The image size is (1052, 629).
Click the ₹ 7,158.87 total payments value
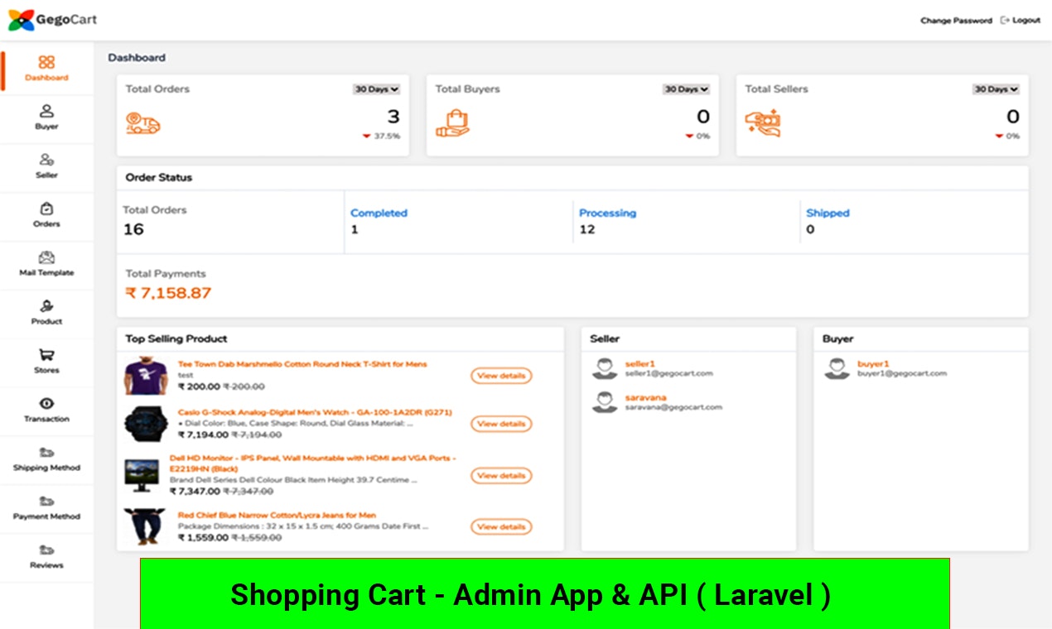pos(168,293)
